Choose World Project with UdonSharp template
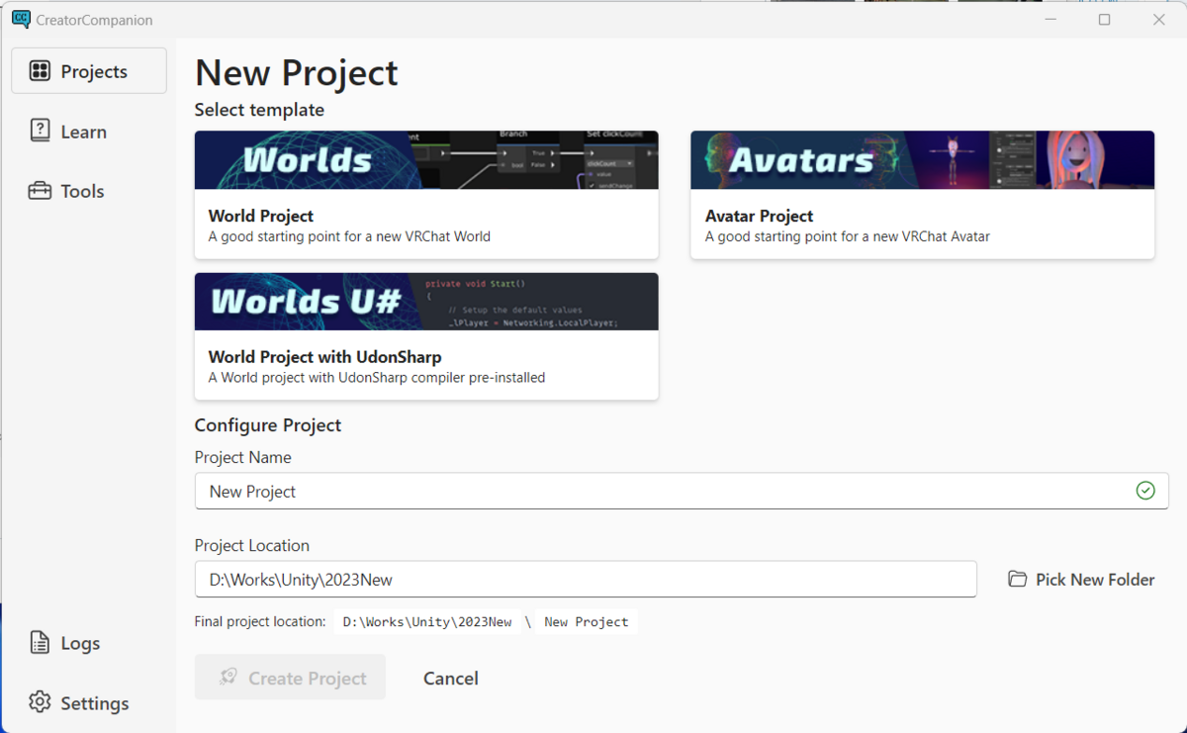Viewport: 1187px width, 733px height. (x=426, y=336)
